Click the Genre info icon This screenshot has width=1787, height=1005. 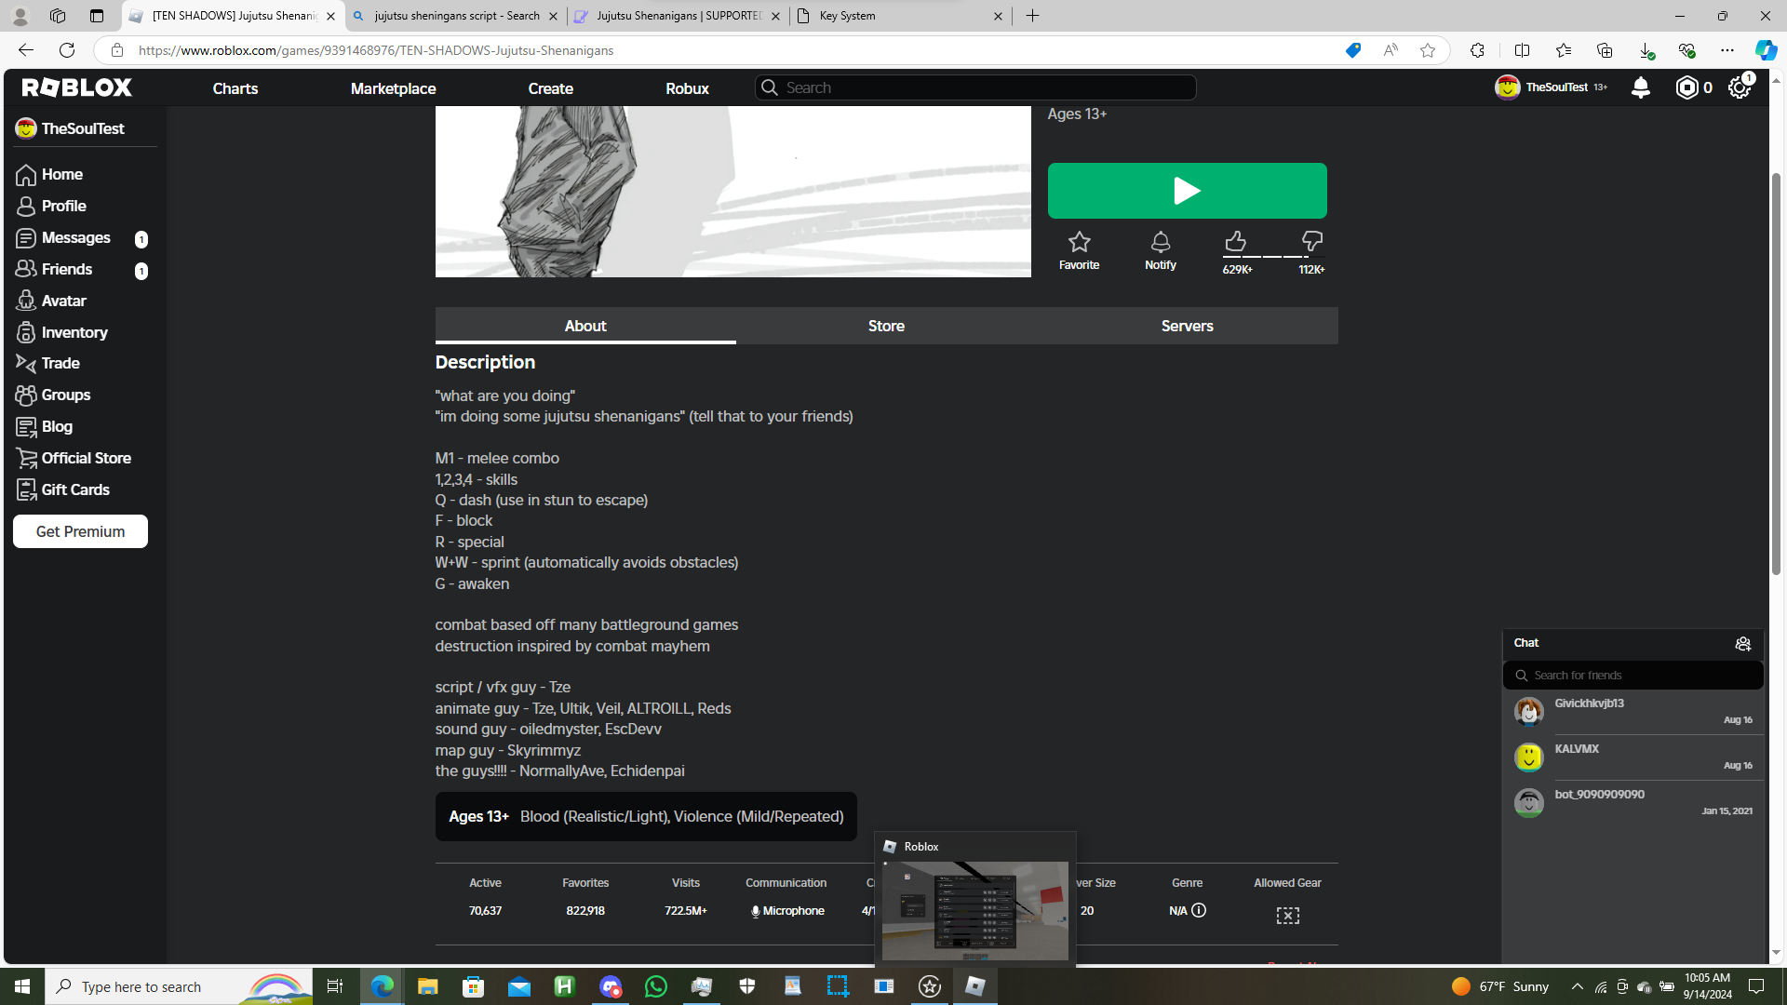pyautogui.click(x=1199, y=910)
